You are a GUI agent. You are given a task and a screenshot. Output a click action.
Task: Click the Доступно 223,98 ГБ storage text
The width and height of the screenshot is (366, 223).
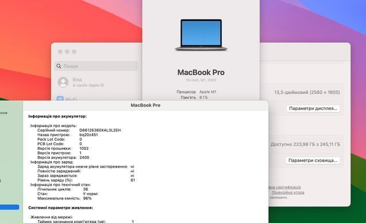click(x=305, y=144)
